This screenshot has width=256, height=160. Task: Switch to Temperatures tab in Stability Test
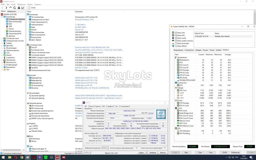[178, 50]
